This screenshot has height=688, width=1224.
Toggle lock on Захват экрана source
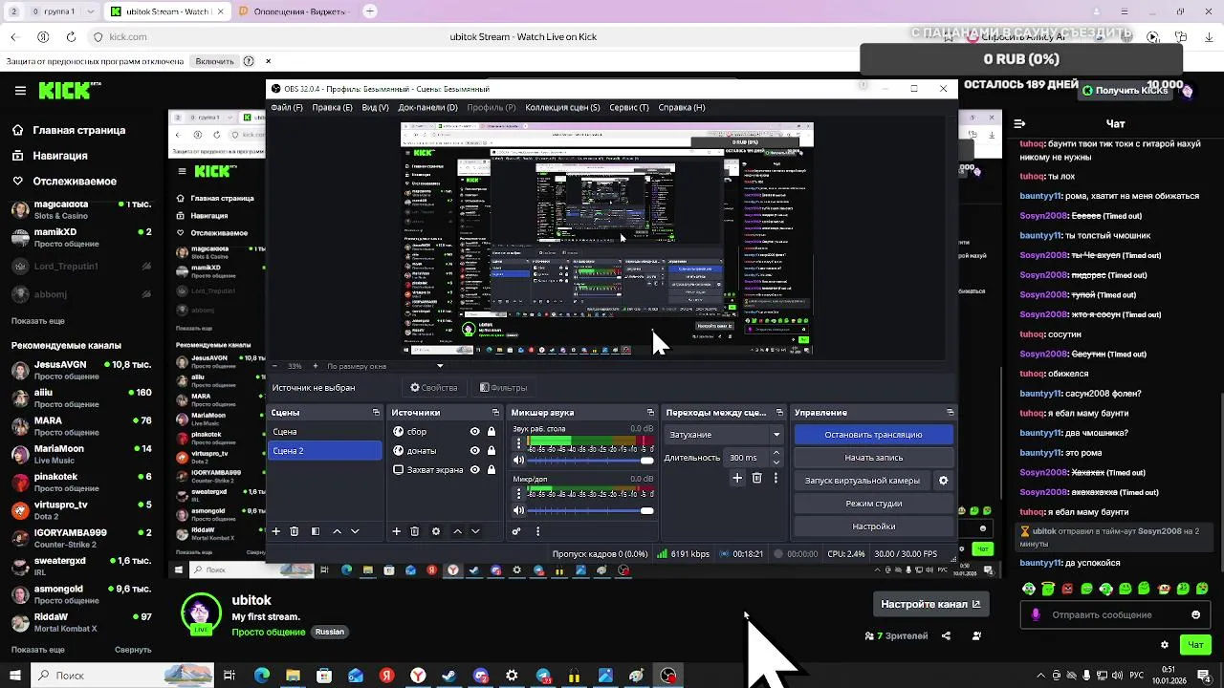(x=492, y=470)
